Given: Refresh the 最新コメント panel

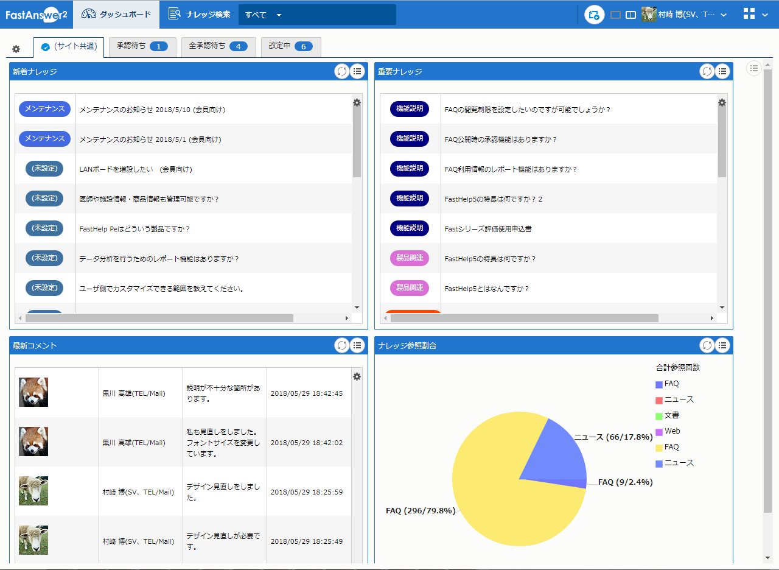Looking at the screenshot, I should pyautogui.click(x=342, y=345).
